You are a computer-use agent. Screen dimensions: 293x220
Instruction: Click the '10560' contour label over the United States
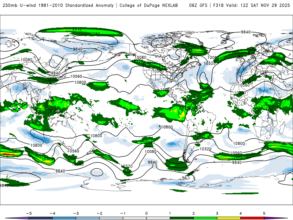pyautogui.click(x=158, y=71)
